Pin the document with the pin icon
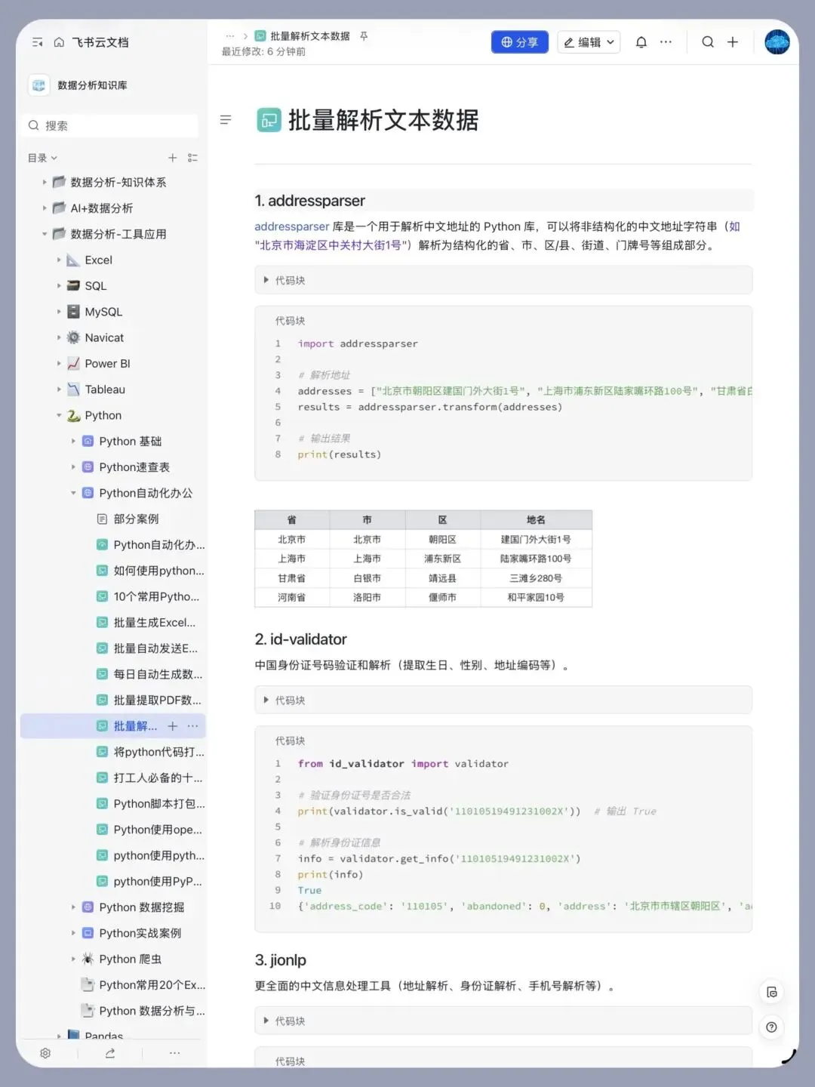 364,36
